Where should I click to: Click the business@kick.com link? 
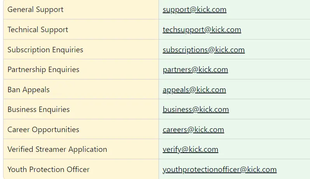196,109
